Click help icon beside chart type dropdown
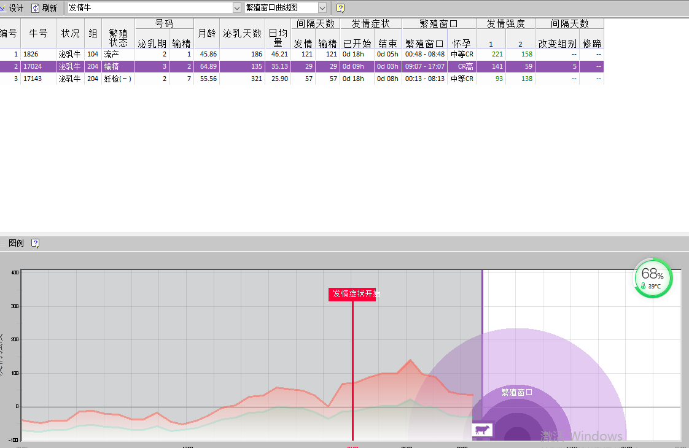Image resolution: width=689 pixels, height=448 pixels. 340,8
